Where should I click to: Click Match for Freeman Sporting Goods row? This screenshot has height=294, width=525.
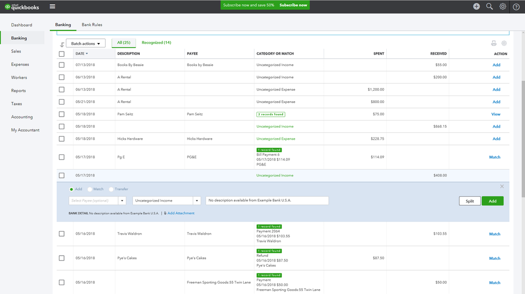pyautogui.click(x=495, y=282)
